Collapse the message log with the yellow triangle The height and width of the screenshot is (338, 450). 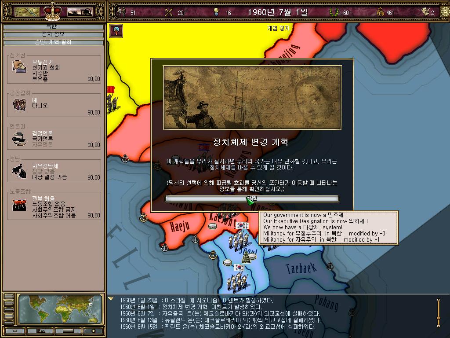pyautogui.click(x=110, y=299)
